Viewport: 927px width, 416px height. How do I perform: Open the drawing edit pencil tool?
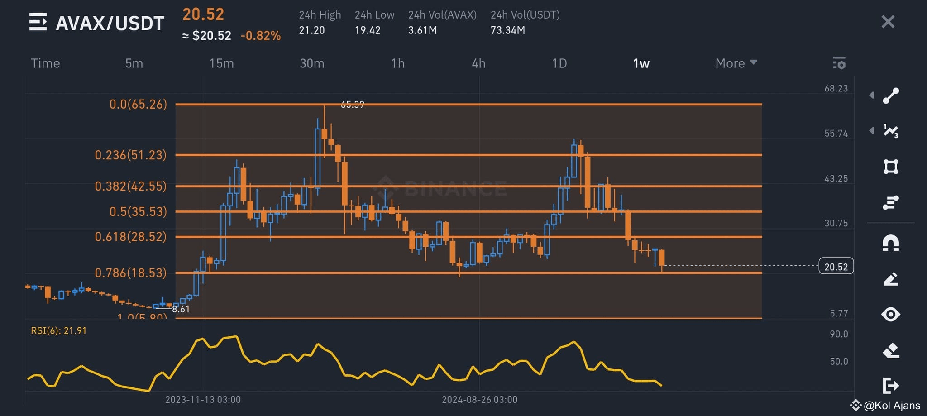[891, 278]
